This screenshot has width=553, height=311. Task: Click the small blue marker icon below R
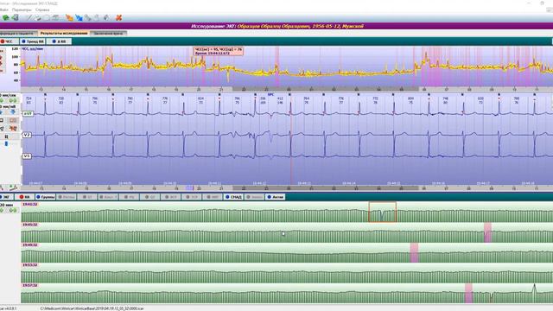click(6, 144)
